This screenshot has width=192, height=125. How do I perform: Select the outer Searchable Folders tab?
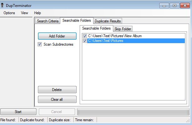click(77, 20)
